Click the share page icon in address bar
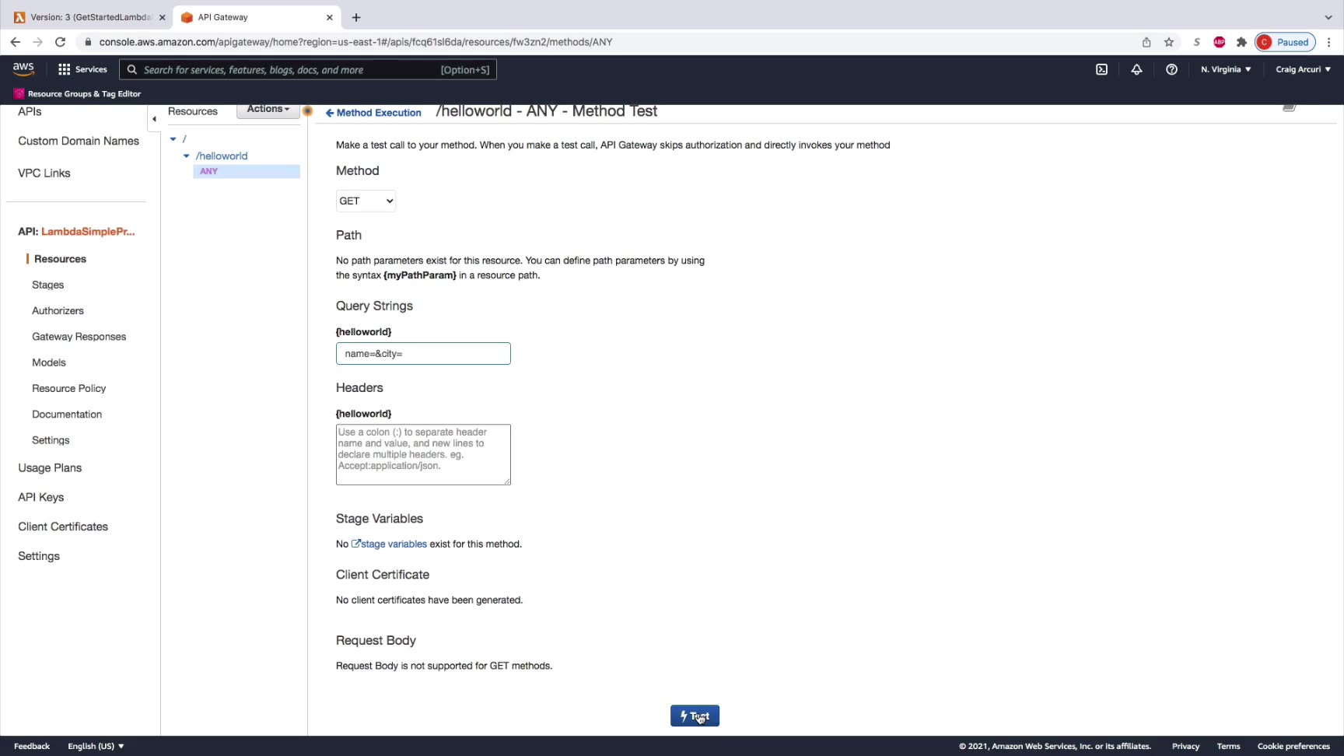This screenshot has height=756, width=1344. [1146, 42]
